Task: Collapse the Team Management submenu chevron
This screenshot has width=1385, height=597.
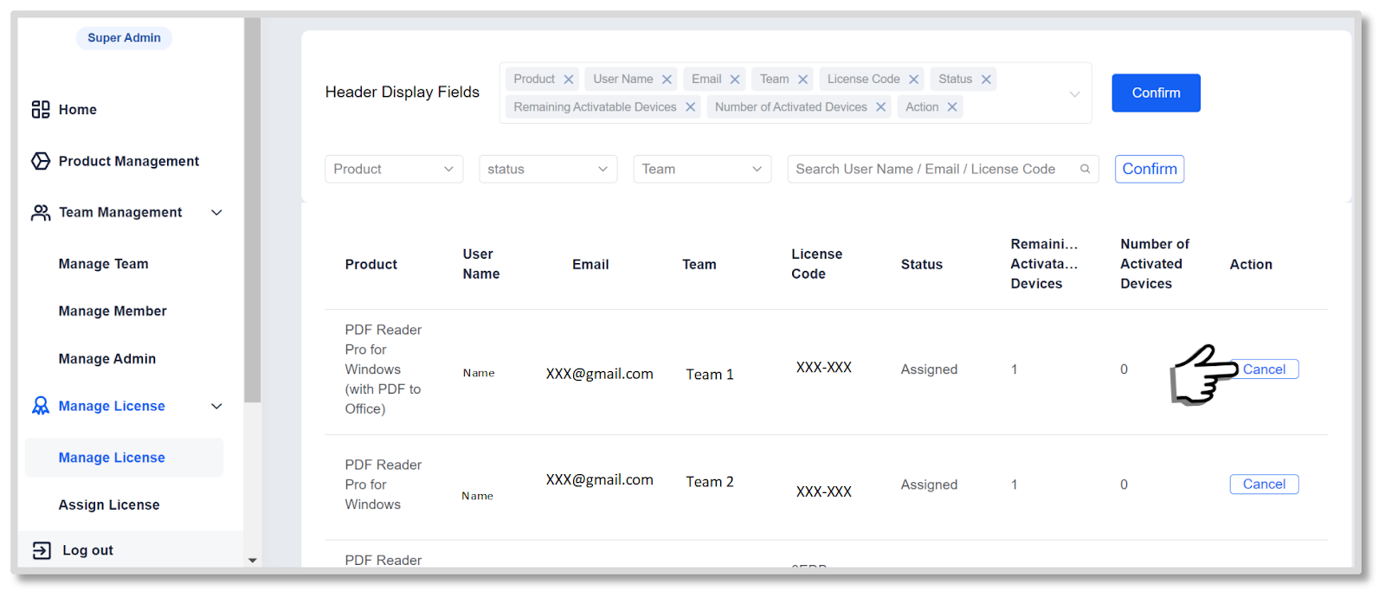Action: (217, 213)
